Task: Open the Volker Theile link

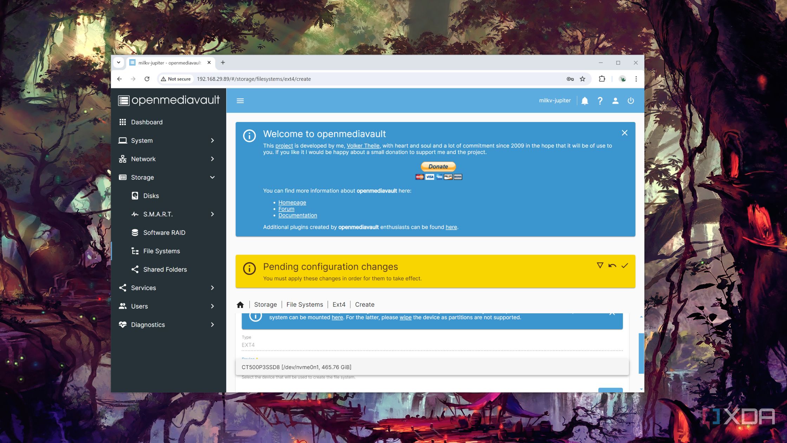Action: tap(363, 146)
